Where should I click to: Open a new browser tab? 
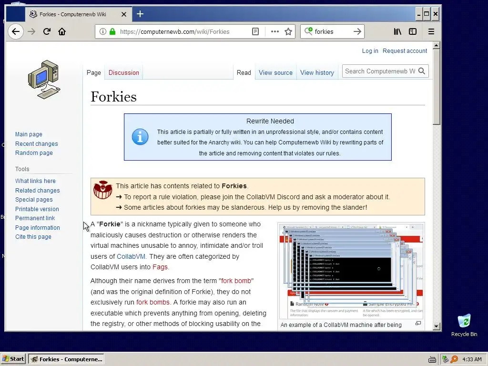pyautogui.click(x=140, y=14)
